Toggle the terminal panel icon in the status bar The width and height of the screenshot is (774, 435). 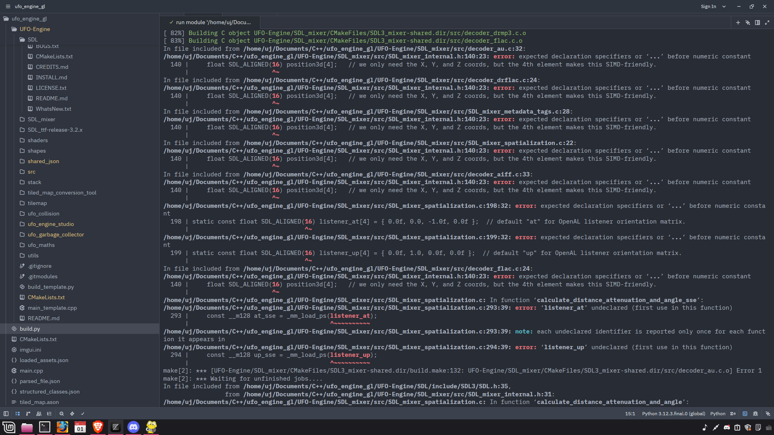tap(745, 414)
